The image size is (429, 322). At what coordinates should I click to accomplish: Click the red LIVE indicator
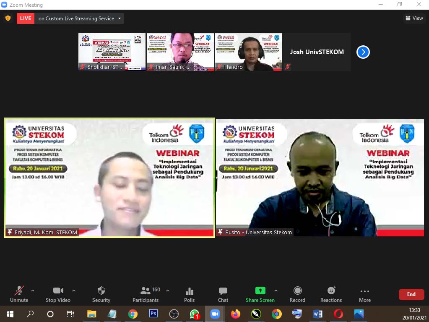[26, 18]
